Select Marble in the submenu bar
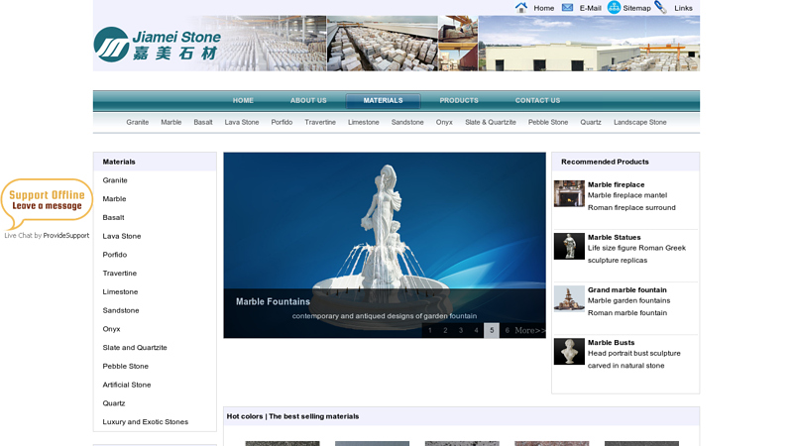 pos(170,122)
